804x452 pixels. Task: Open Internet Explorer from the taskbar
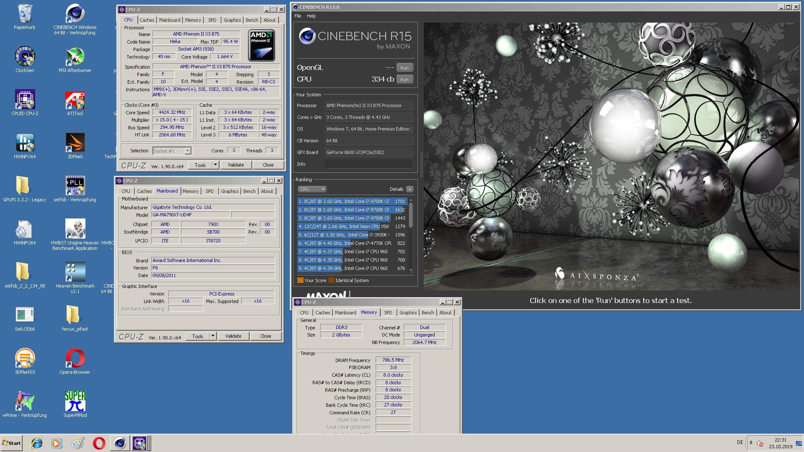pos(37,443)
